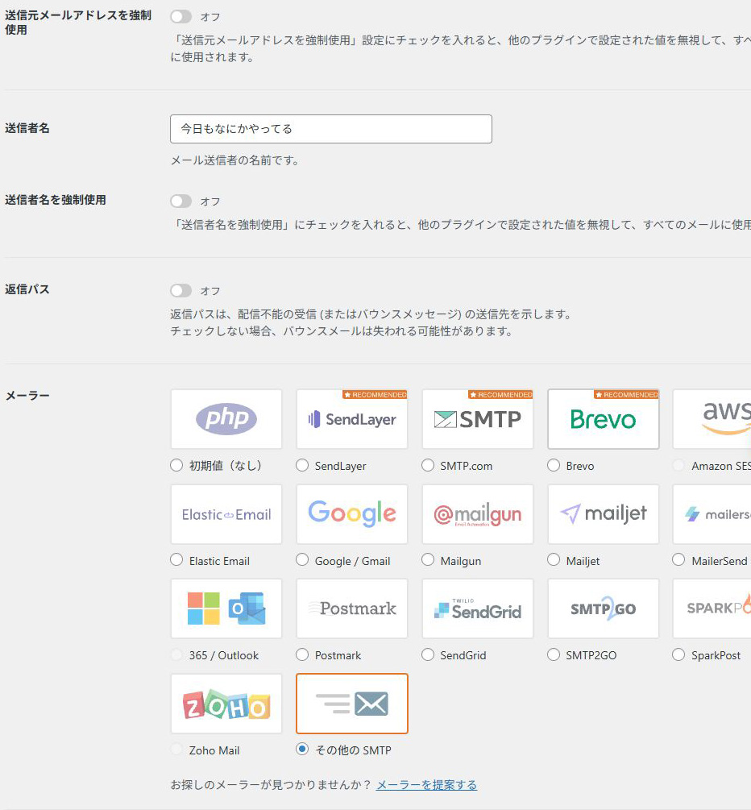Screen dimensions: 751x810
Task: Click the 送信元メールアドレスを強制使用 setting label
Action: point(78,23)
